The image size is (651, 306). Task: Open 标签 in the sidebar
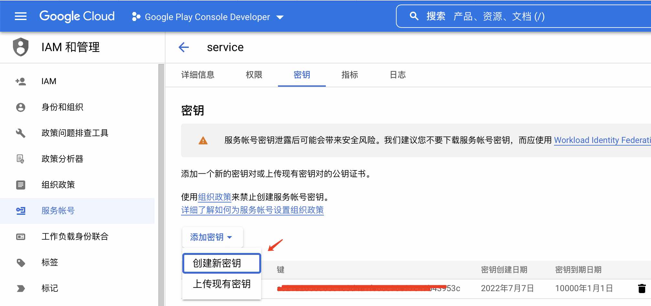coord(77,262)
